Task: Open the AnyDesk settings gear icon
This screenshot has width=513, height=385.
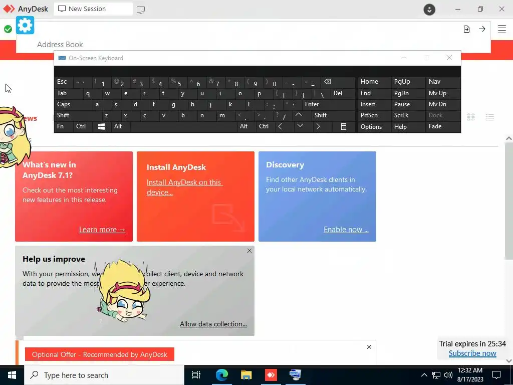Action: (x=25, y=25)
